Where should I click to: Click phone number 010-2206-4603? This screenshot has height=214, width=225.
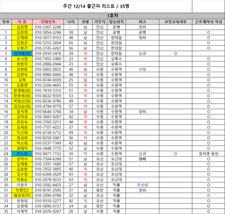[x=48, y=85]
